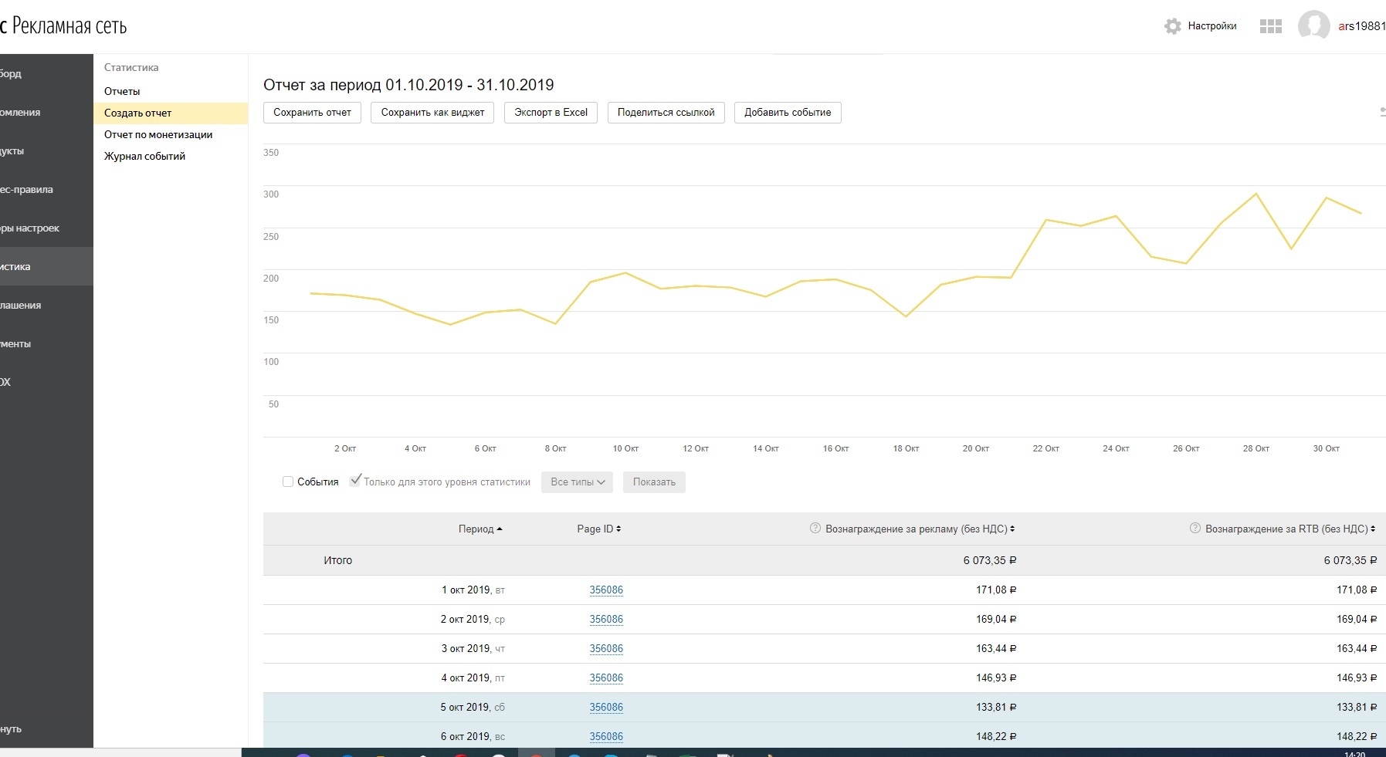Click the Настройки gear icon

[1172, 26]
